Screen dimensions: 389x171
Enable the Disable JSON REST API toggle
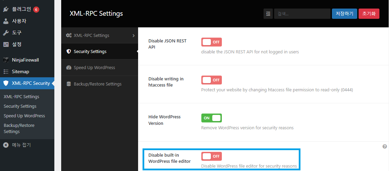pos(212,42)
